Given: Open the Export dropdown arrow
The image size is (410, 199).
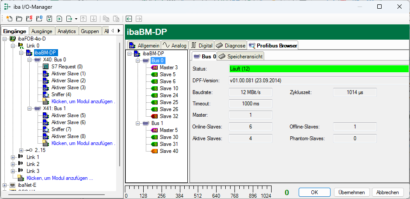Looking at the screenshot, I should 76,19.
